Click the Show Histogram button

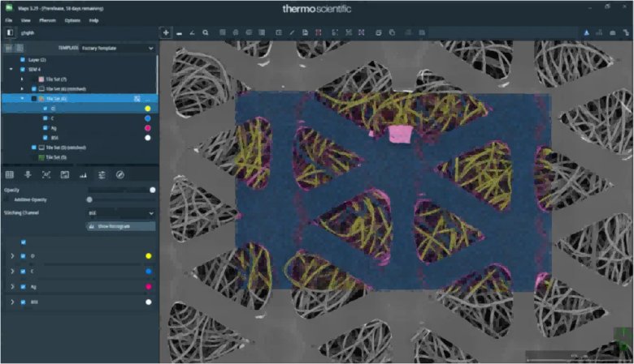click(120, 226)
